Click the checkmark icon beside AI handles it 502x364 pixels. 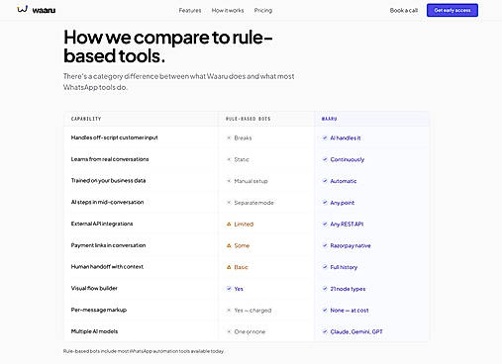click(325, 137)
